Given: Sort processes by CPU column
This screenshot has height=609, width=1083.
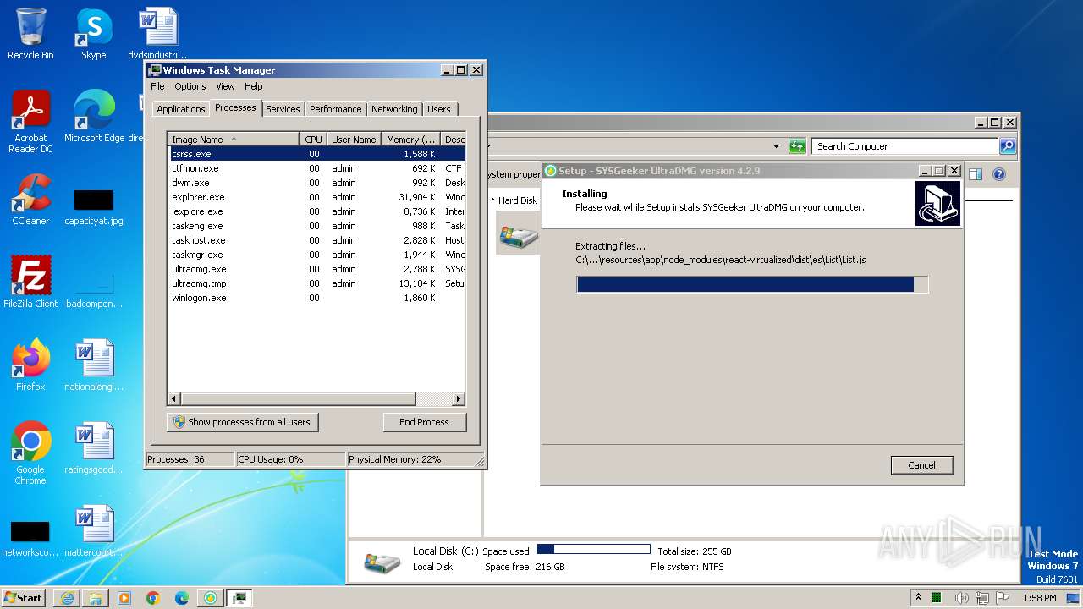Looking at the screenshot, I should tap(313, 140).
